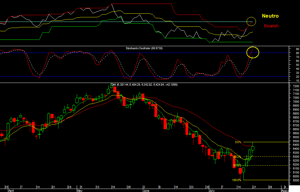Click the May 26 date label
This screenshot has width=300, height=192.
(x=129, y=187)
